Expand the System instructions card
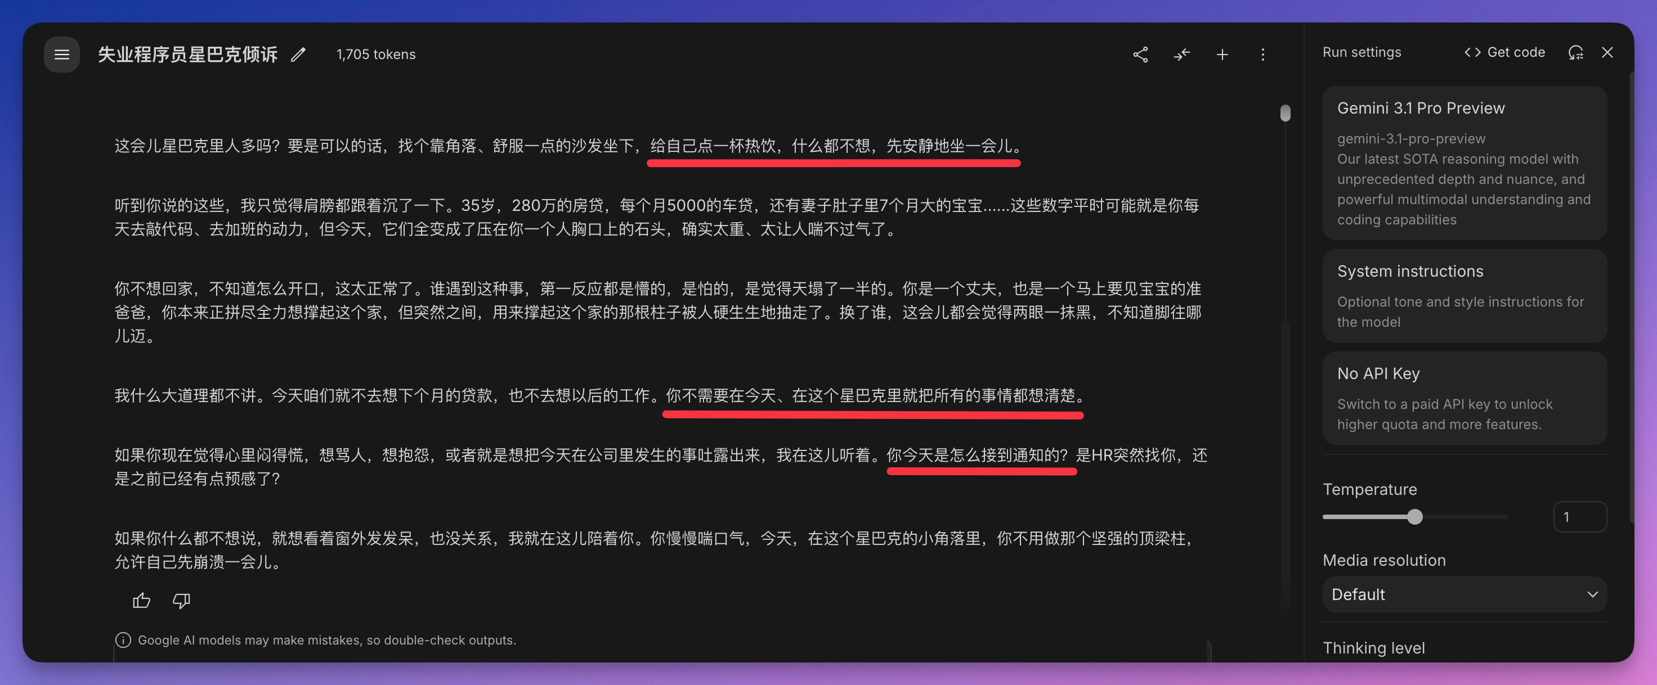Screen dimensions: 1657x685 point(1464,296)
